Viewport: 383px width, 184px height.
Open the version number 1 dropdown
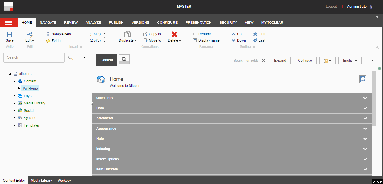coord(371,61)
